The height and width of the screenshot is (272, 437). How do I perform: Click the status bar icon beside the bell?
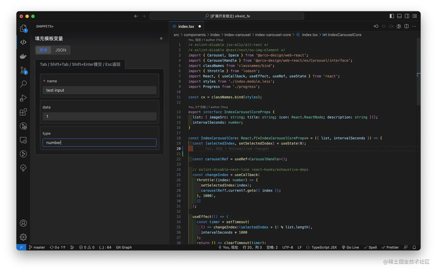tap(406, 247)
